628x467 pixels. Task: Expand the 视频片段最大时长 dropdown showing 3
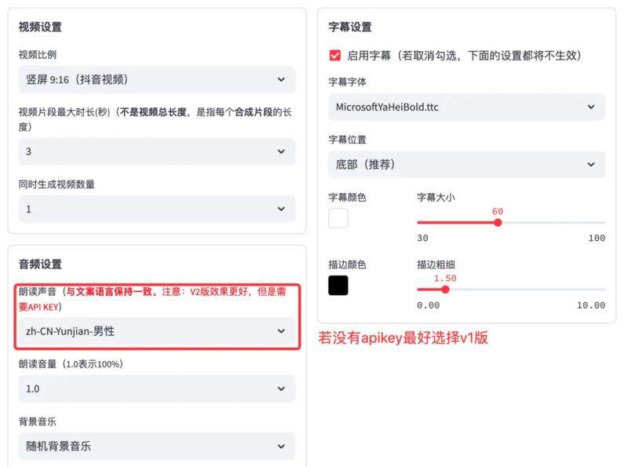tap(157, 151)
